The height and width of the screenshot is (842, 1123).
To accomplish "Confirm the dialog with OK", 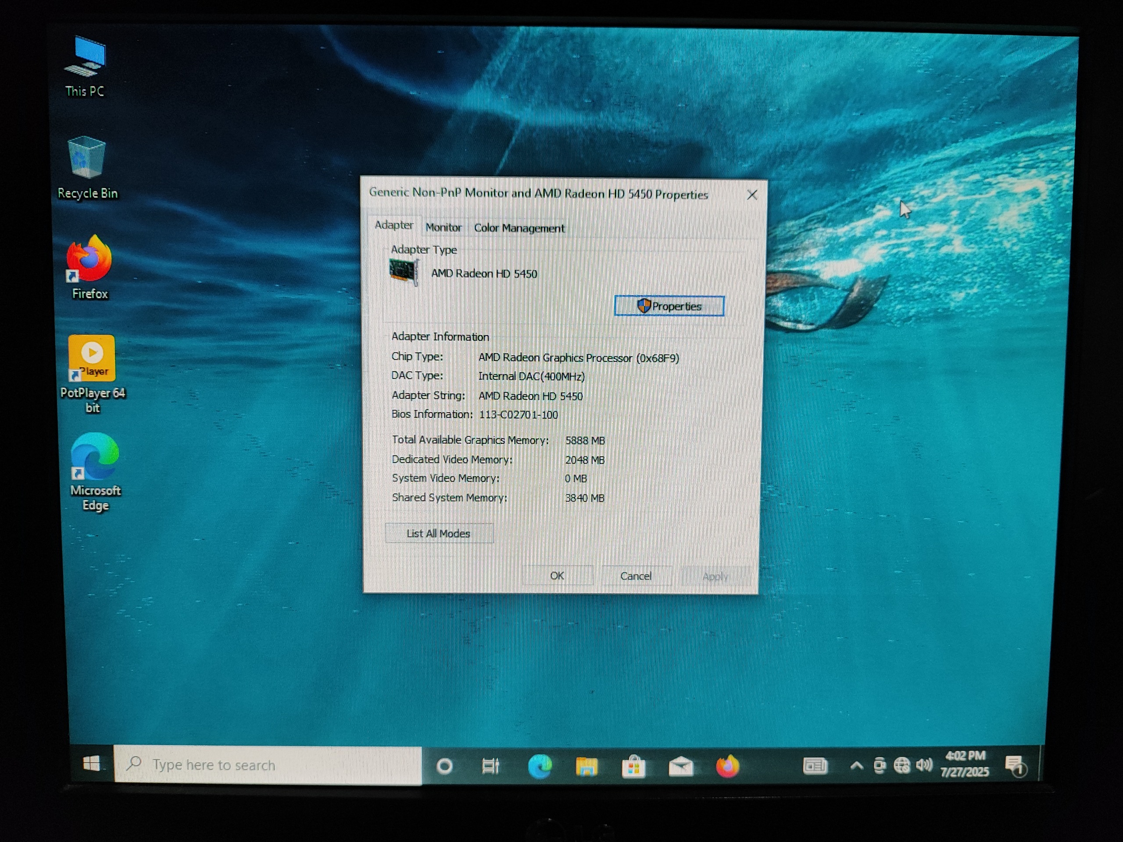I will [x=557, y=575].
